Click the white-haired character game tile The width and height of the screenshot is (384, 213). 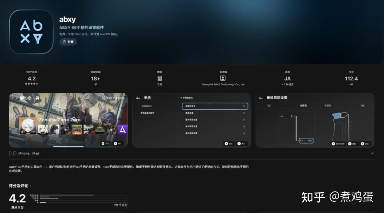coord(28,126)
